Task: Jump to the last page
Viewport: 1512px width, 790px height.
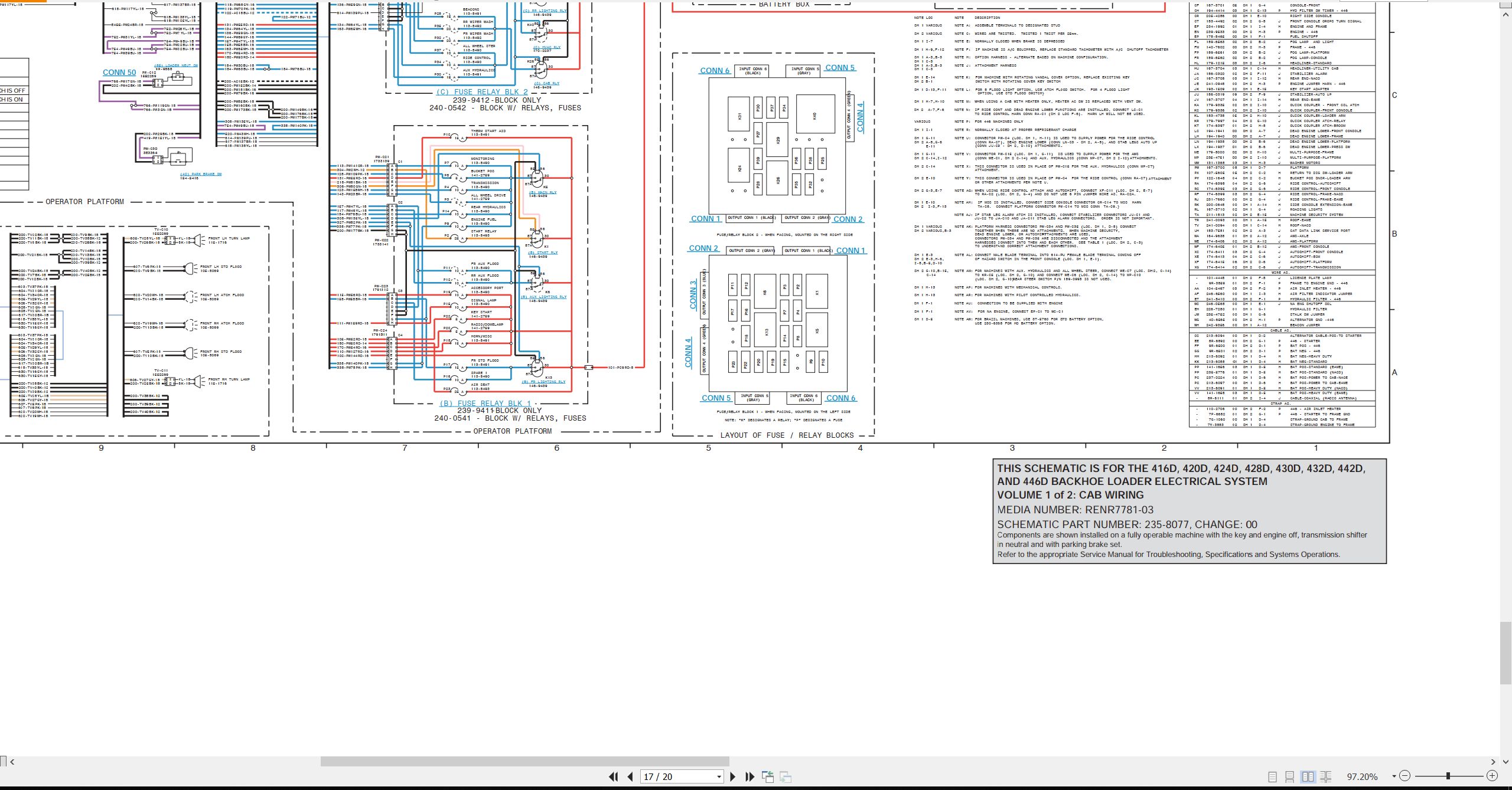Action: pyautogui.click(x=750, y=777)
